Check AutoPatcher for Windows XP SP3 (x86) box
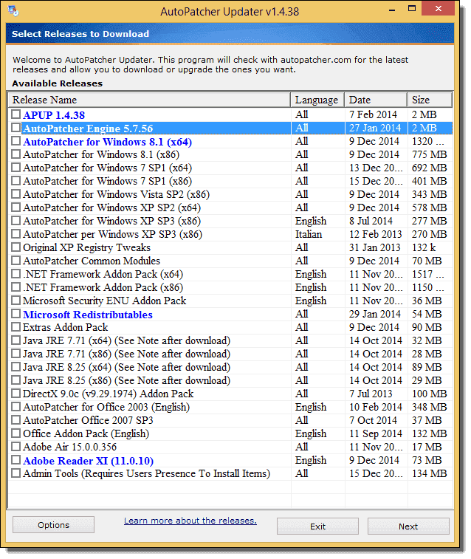This screenshot has width=471, height=559. [x=16, y=220]
